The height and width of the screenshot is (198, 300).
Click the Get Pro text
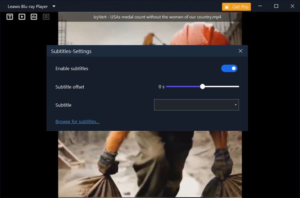point(240,7)
